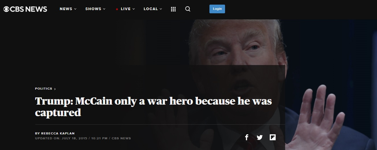Open the Local menu
The height and width of the screenshot is (150, 377).
point(153,9)
